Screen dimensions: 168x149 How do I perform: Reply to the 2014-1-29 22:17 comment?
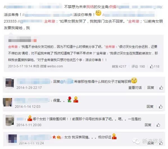coord(151,88)
